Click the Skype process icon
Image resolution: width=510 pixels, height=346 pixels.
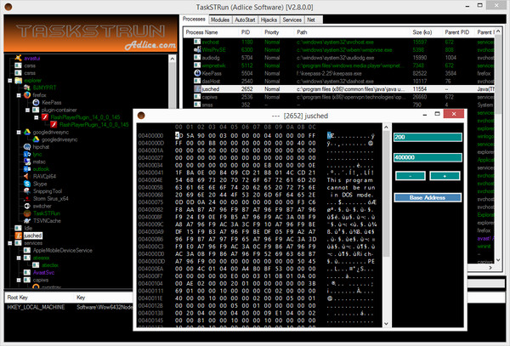tap(27, 184)
